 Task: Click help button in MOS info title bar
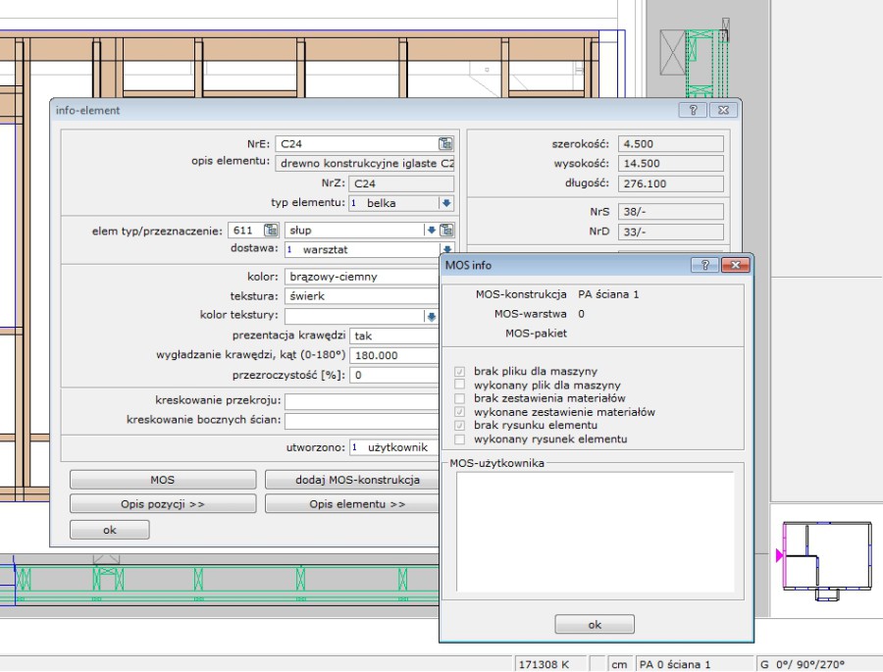click(703, 265)
